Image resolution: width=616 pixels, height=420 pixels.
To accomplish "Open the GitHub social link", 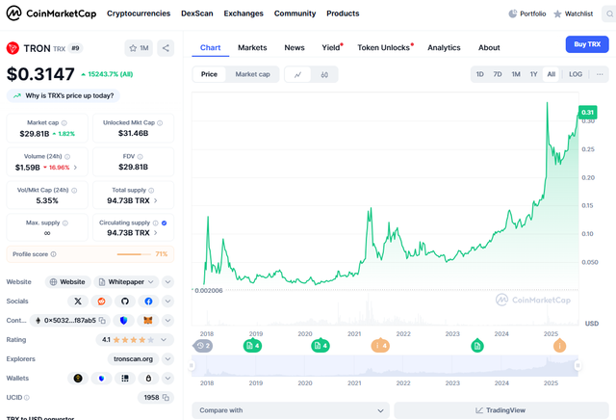I will tap(125, 302).
